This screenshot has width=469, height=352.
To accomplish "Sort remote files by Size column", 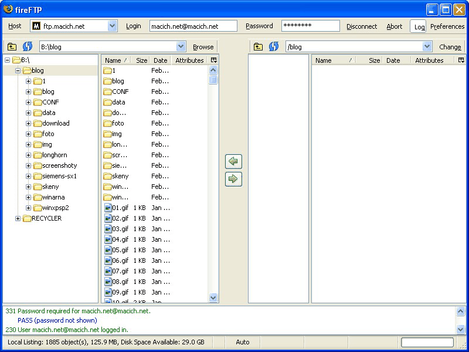I will coord(370,60).
